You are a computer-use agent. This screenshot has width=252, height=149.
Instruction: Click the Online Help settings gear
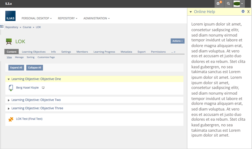click(x=243, y=12)
